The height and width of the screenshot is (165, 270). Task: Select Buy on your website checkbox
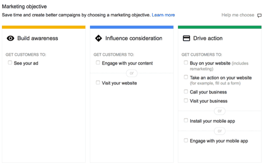click(x=186, y=63)
